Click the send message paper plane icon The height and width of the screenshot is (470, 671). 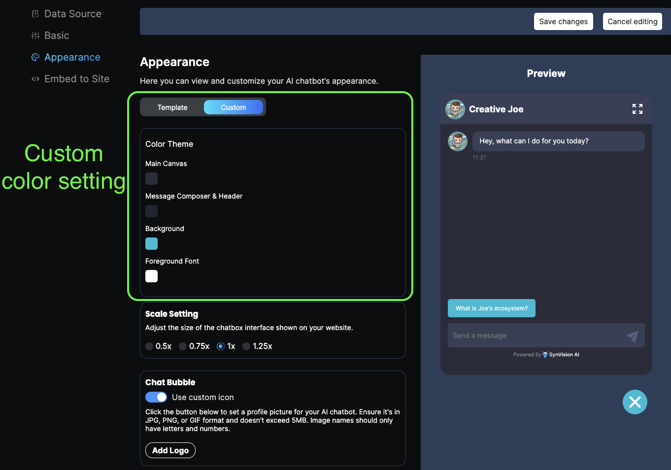tap(632, 336)
